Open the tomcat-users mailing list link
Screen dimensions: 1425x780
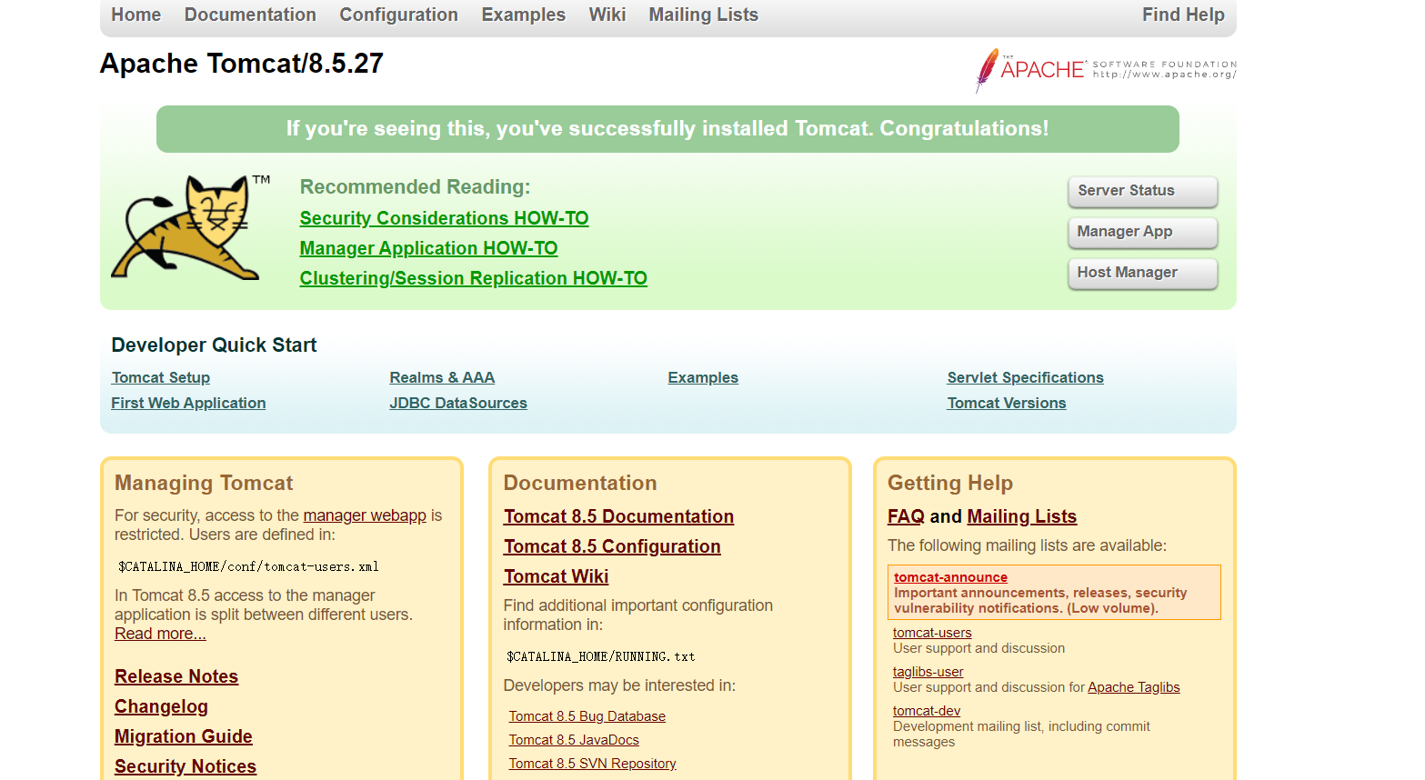point(932,633)
